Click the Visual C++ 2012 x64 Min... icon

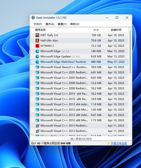click(37, 110)
